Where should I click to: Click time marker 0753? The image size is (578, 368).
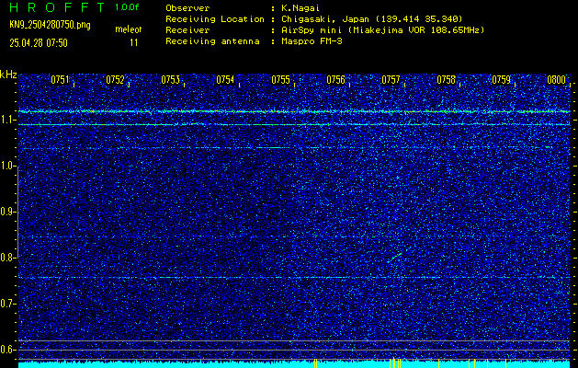(170, 80)
